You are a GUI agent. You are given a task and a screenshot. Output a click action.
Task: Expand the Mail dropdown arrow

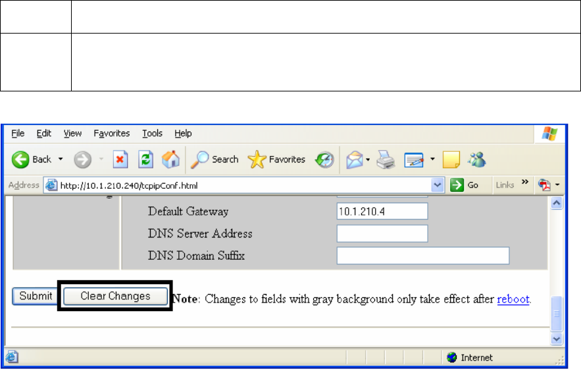click(368, 160)
